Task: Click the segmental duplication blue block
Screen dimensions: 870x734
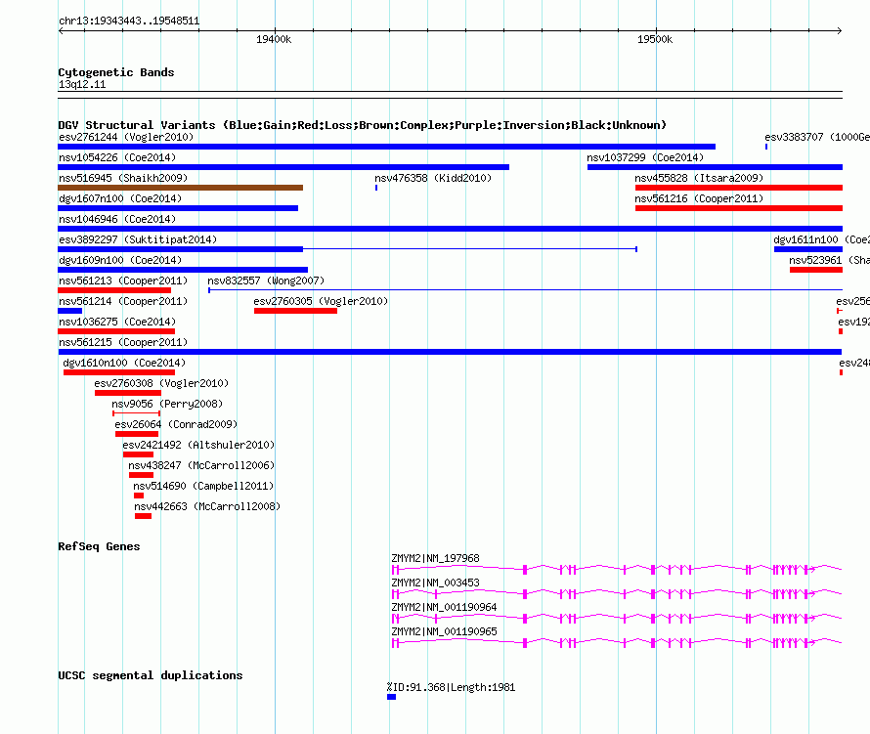Action: click(392, 697)
